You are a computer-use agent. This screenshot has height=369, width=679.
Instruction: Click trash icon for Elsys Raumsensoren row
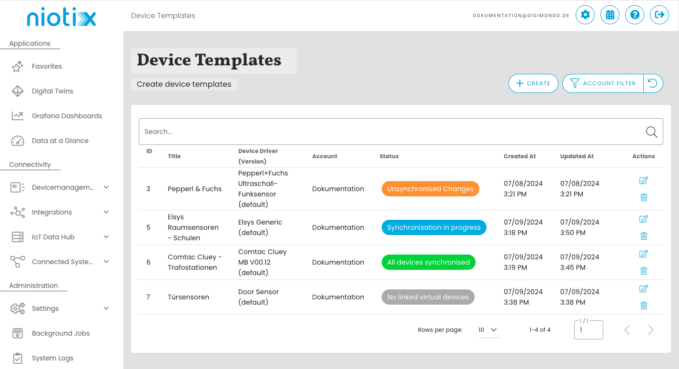tap(643, 236)
